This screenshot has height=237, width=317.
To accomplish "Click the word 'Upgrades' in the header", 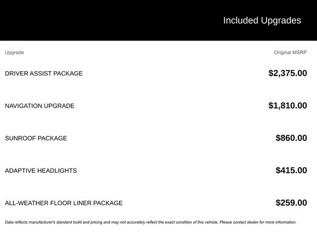I will click(281, 21).
